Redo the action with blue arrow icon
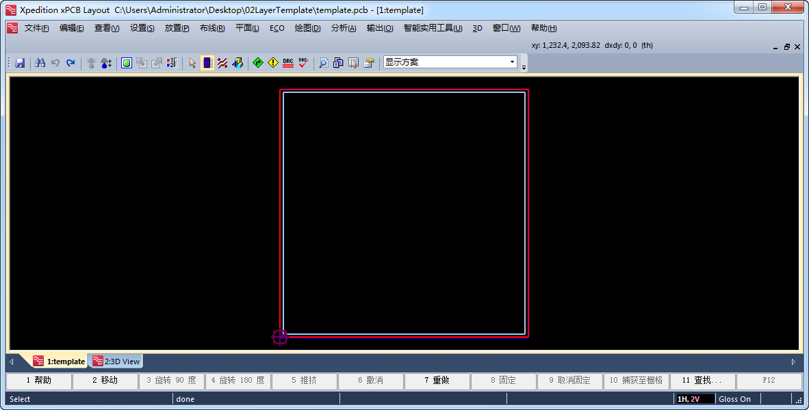Screen dimensions: 809x410 70,63
